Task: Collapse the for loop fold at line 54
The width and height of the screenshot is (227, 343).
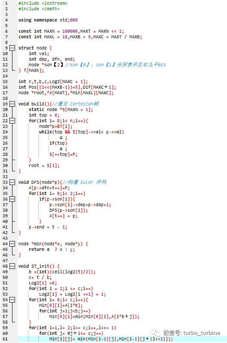Action: (x=12, y=300)
